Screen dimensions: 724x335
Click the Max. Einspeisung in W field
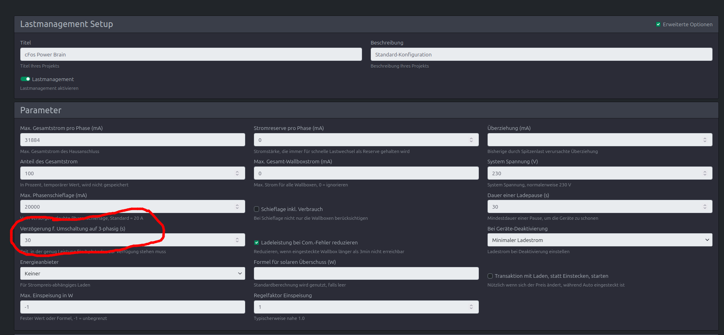(x=132, y=307)
